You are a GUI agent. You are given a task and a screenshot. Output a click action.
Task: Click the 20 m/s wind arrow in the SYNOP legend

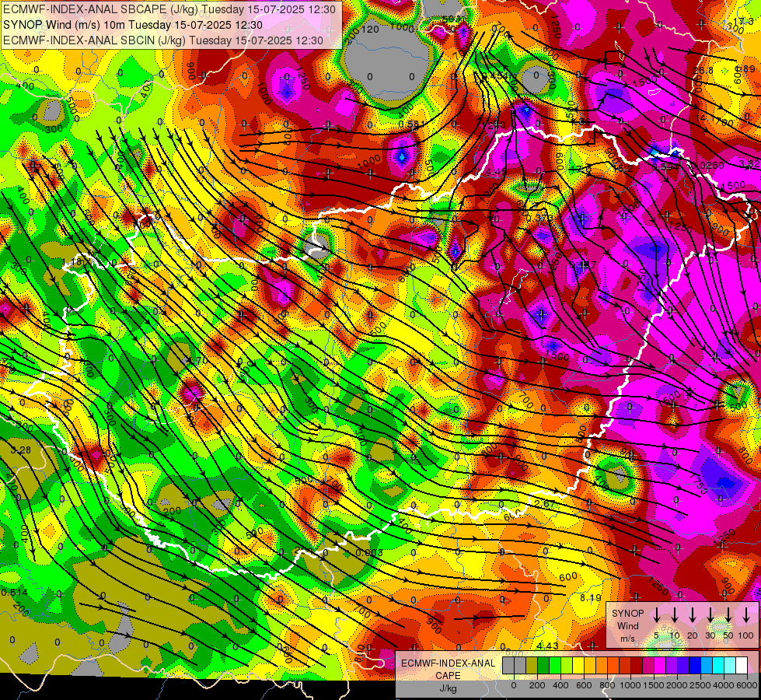[x=693, y=615]
